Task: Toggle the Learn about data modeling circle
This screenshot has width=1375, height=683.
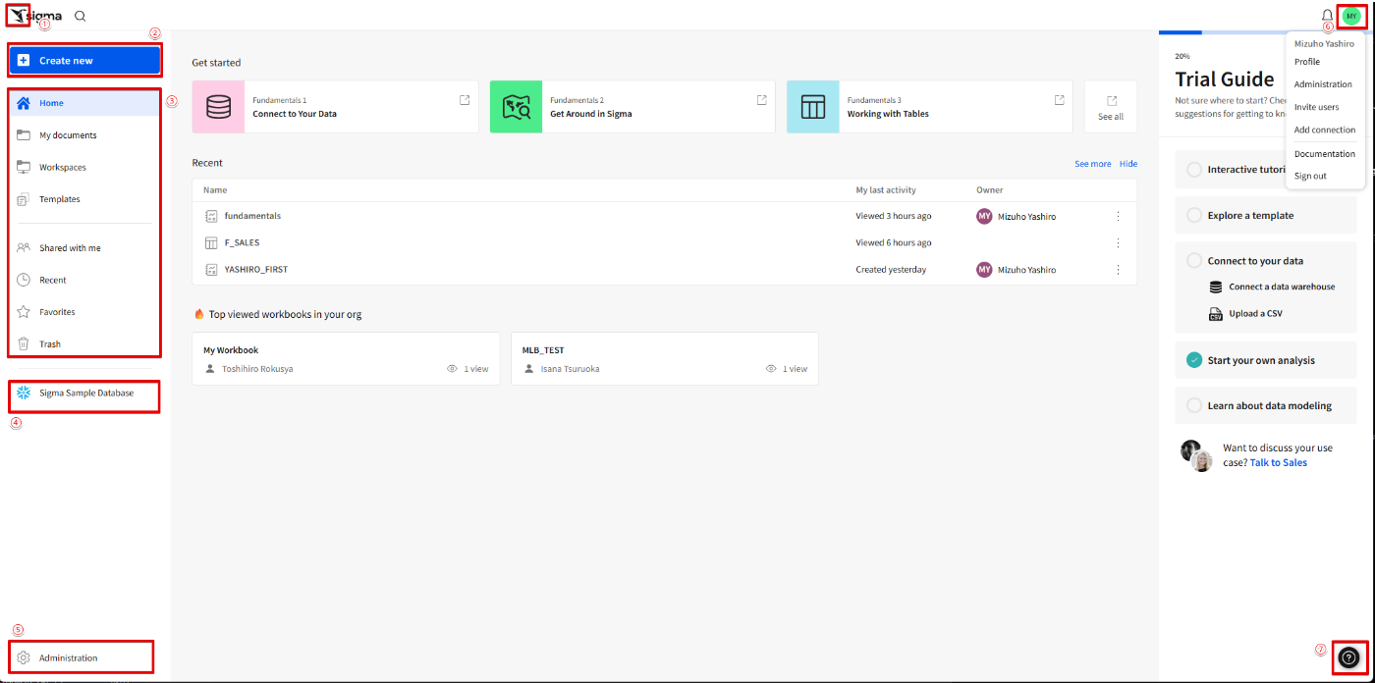Action: (x=1194, y=405)
